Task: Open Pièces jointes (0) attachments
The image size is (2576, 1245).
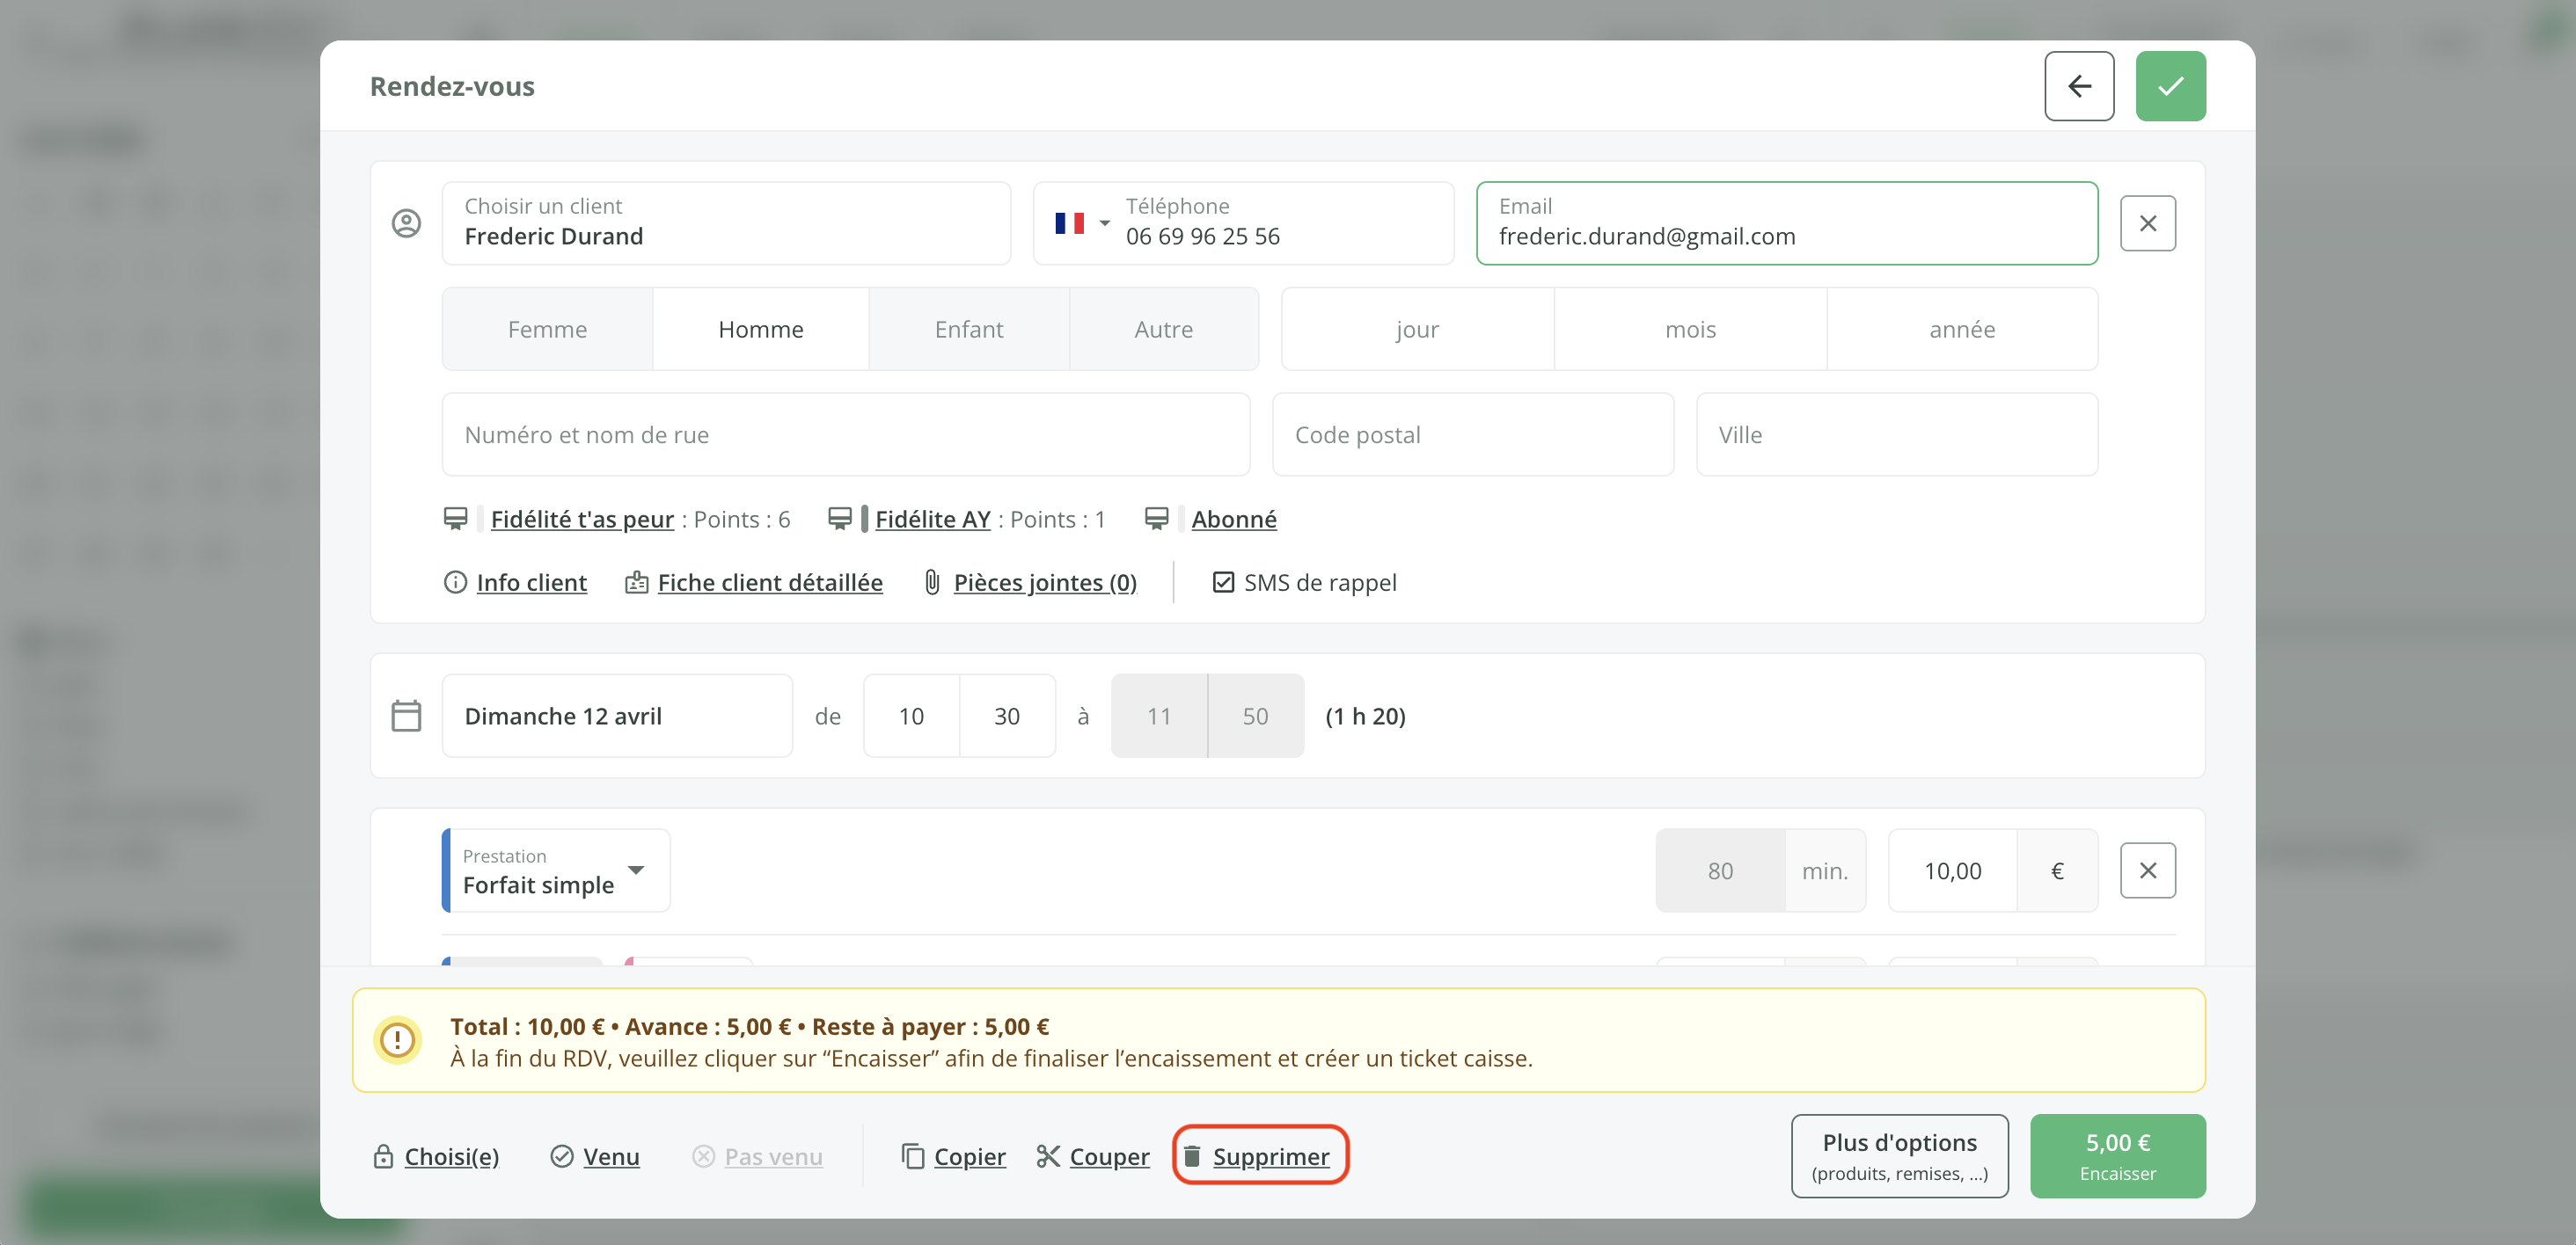Action: coord(1044,583)
